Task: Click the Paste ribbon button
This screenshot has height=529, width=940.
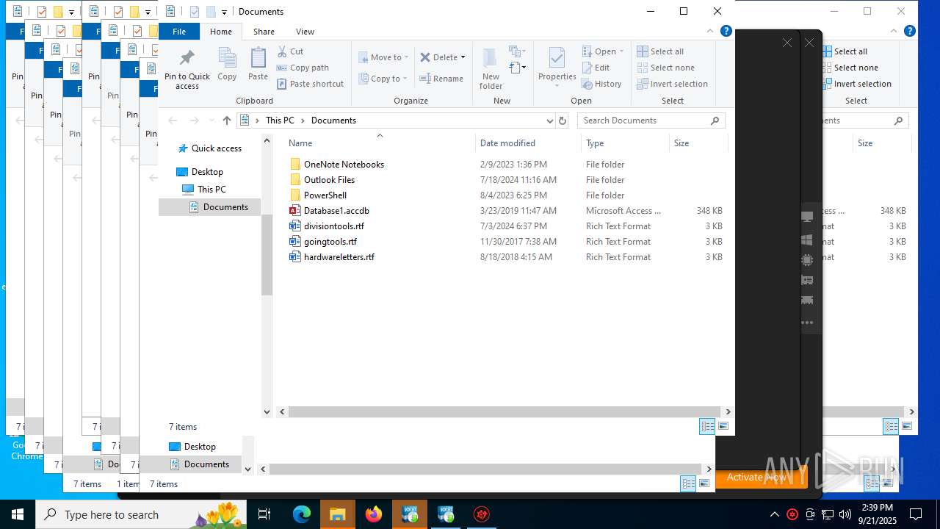Action: 258,64
